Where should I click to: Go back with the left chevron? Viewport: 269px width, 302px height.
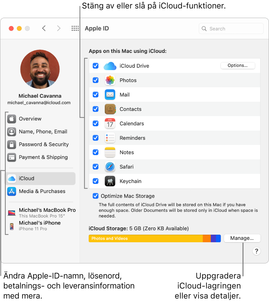[44, 28]
